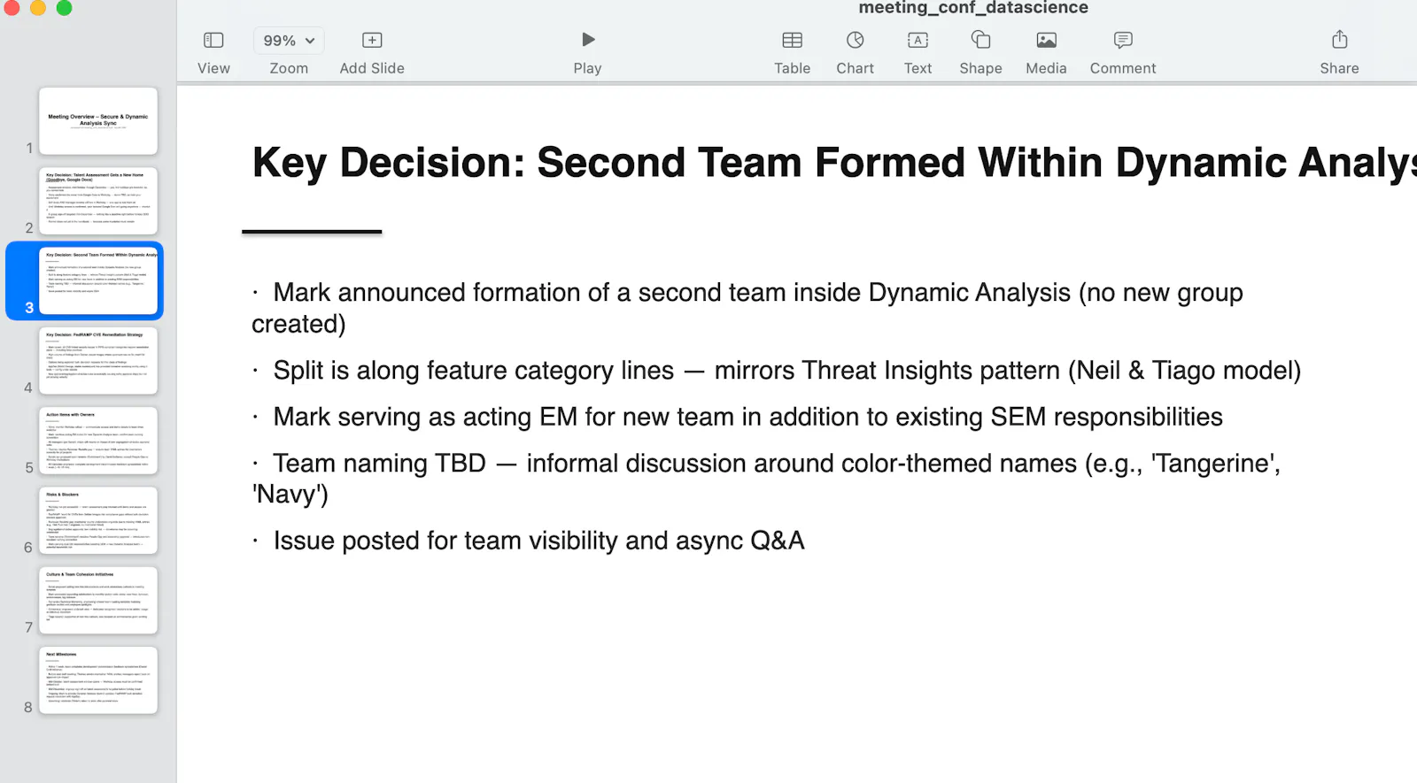The image size is (1417, 783).
Task: Insert a chart using Chart icon
Action: [x=856, y=40]
